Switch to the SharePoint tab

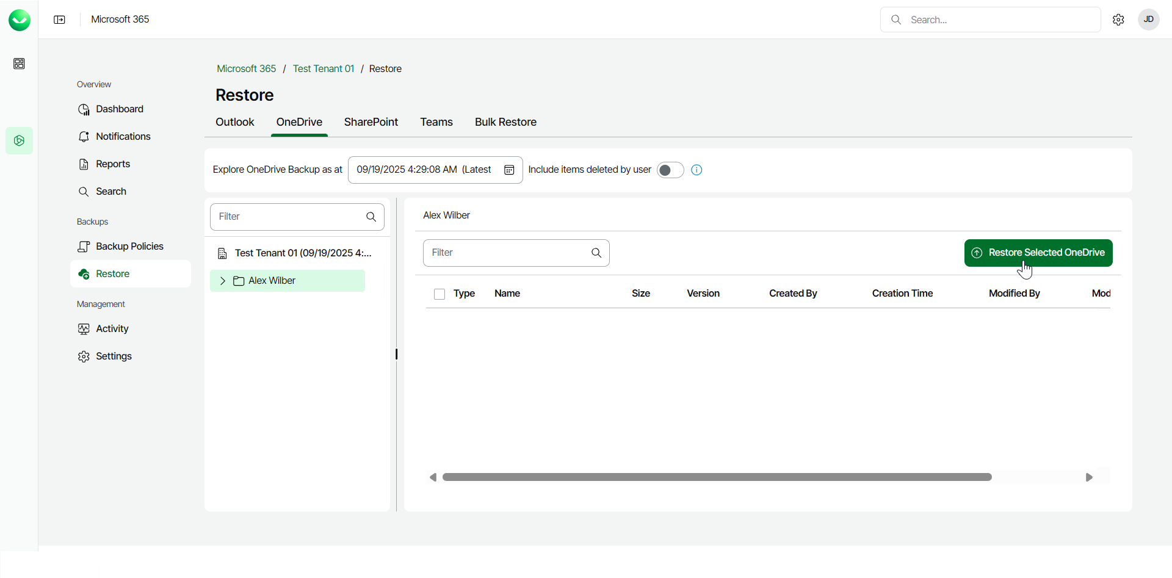371,122
